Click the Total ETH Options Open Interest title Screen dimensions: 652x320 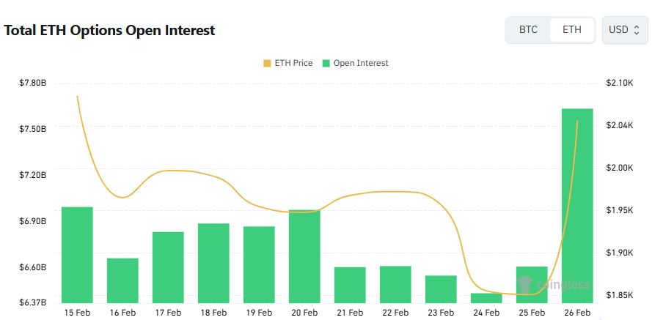click(110, 31)
